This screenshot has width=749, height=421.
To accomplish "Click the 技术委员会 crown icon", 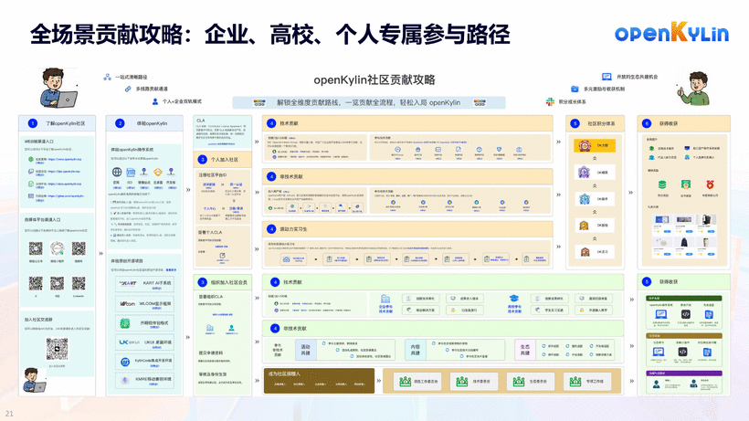I will pyautogui.click(x=462, y=381).
